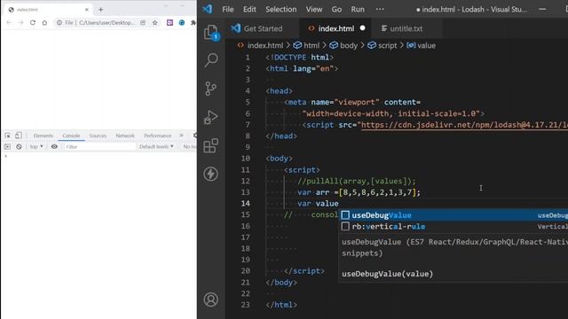This screenshot has width=568, height=319.
Task: Switch to Elements tab in DevTools
Action: pyautogui.click(x=43, y=136)
